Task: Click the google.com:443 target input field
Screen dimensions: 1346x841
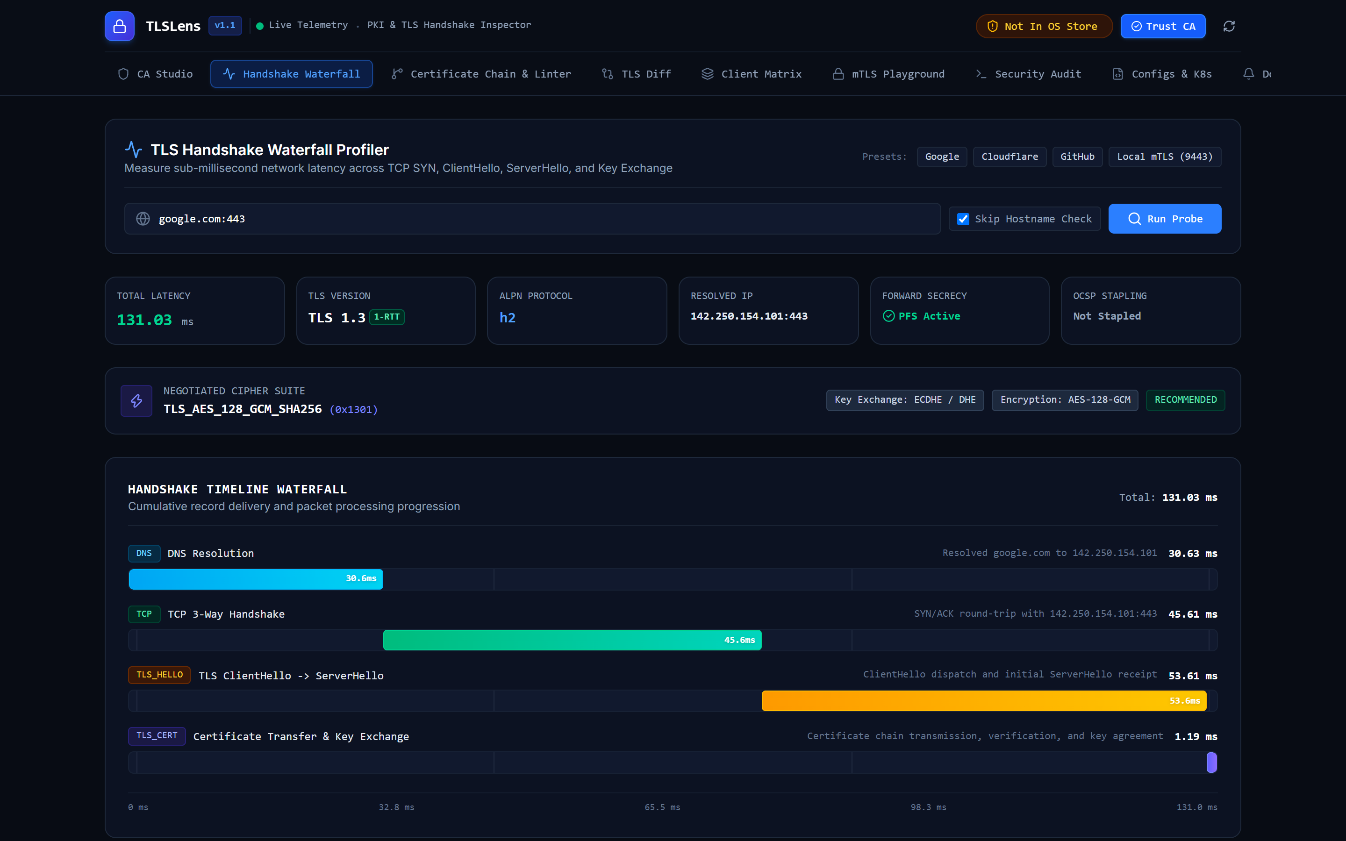Action: point(532,219)
